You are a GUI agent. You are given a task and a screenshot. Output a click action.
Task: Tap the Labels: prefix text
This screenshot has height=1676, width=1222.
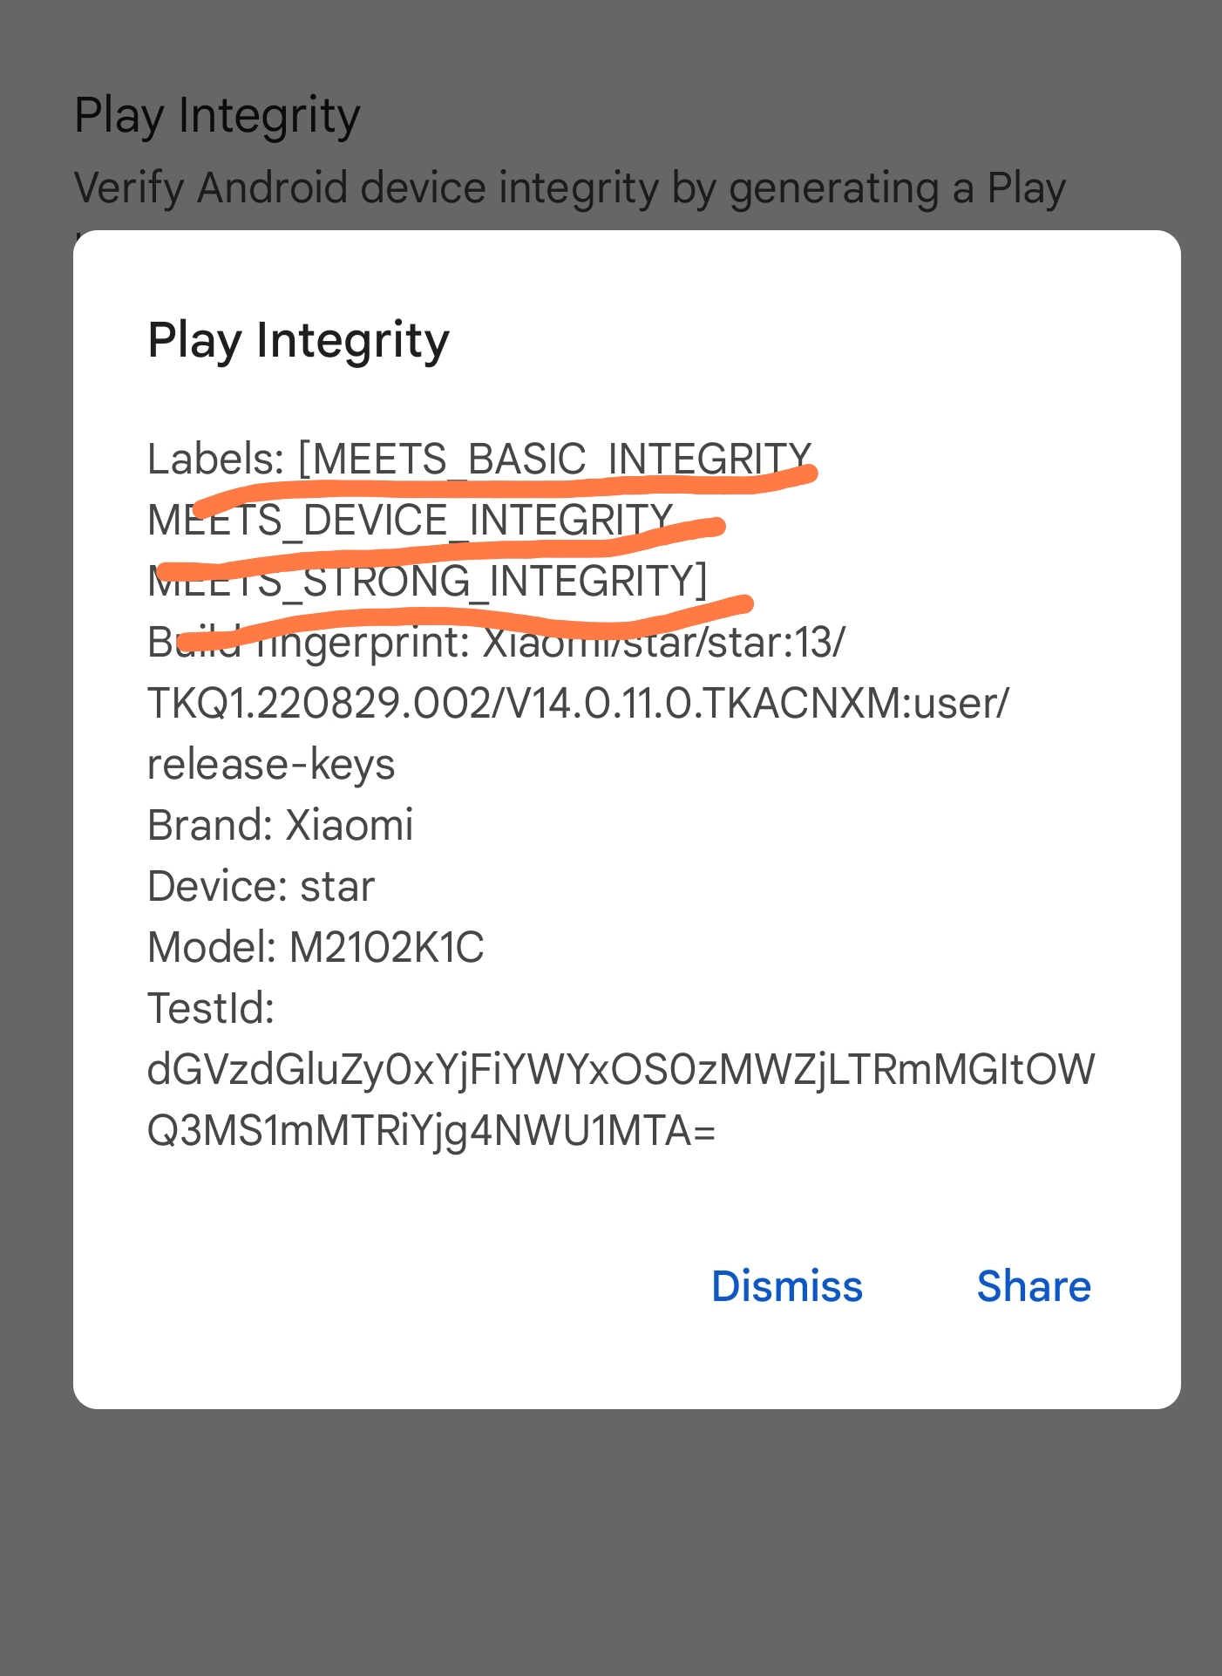[216, 459]
